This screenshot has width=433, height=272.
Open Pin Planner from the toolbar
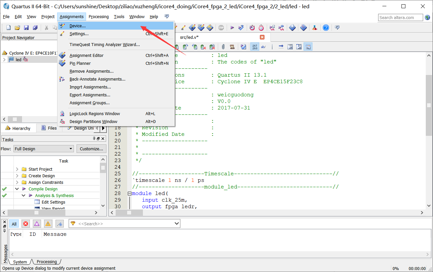[x=201, y=28]
